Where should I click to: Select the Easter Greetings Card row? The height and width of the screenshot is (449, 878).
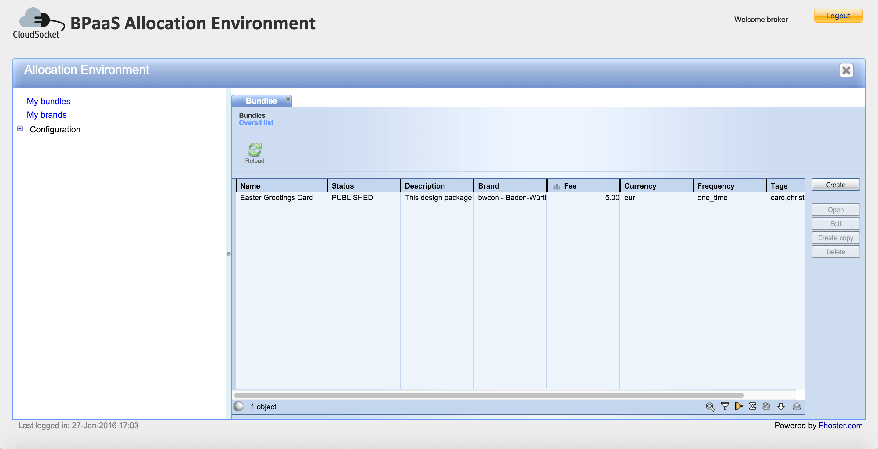tap(277, 197)
